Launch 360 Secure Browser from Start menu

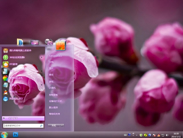click(17, 57)
